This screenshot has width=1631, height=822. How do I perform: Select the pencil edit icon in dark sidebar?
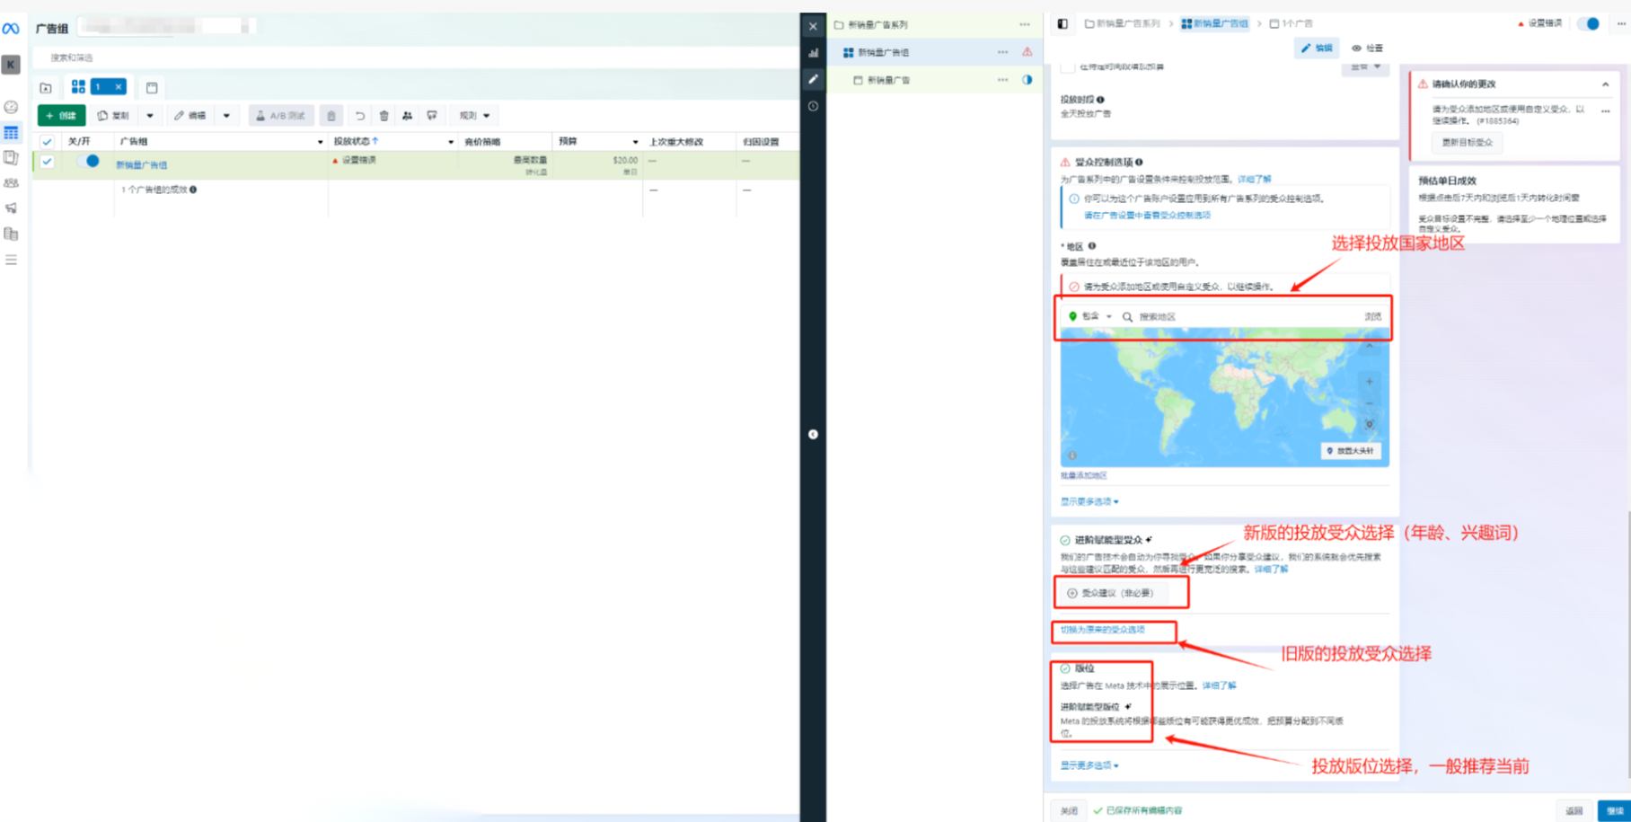pos(813,79)
